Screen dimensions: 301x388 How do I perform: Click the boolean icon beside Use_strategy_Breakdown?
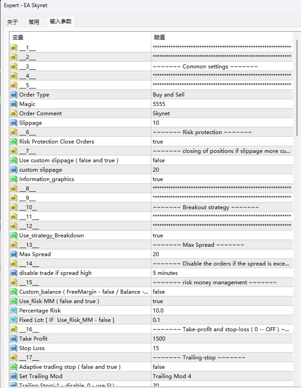pos(14,236)
